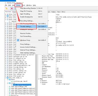
Task: Click the red record button in toolbar
Action: click(12, 9)
